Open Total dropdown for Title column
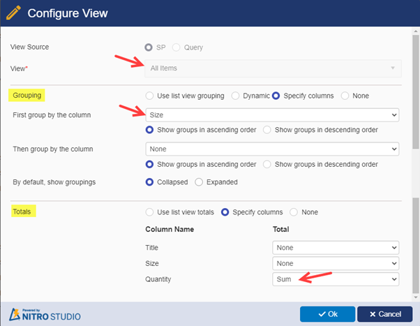420x326 pixels. click(336, 247)
